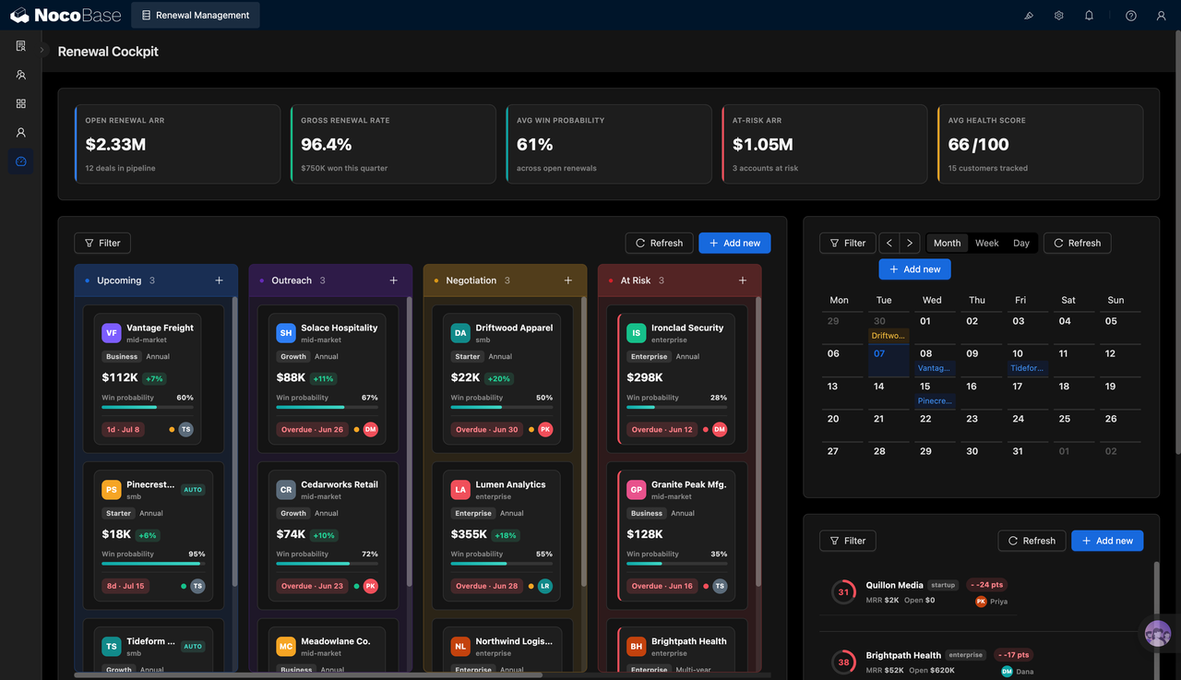Viewport: 1181px width, 680px height.
Task: Open the sidebar grid blocks icon
Action: coord(20,103)
